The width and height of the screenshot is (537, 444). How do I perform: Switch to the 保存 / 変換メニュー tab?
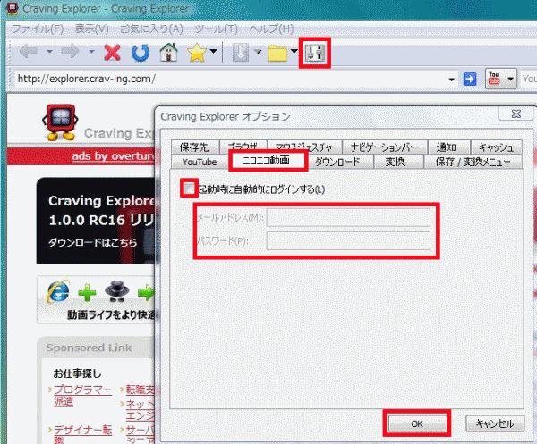(473, 162)
